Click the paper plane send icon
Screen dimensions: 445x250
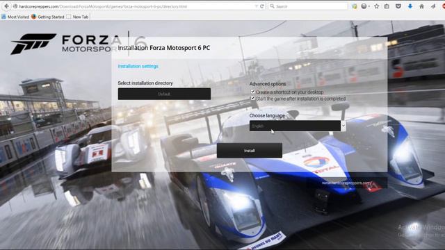pos(433,6)
